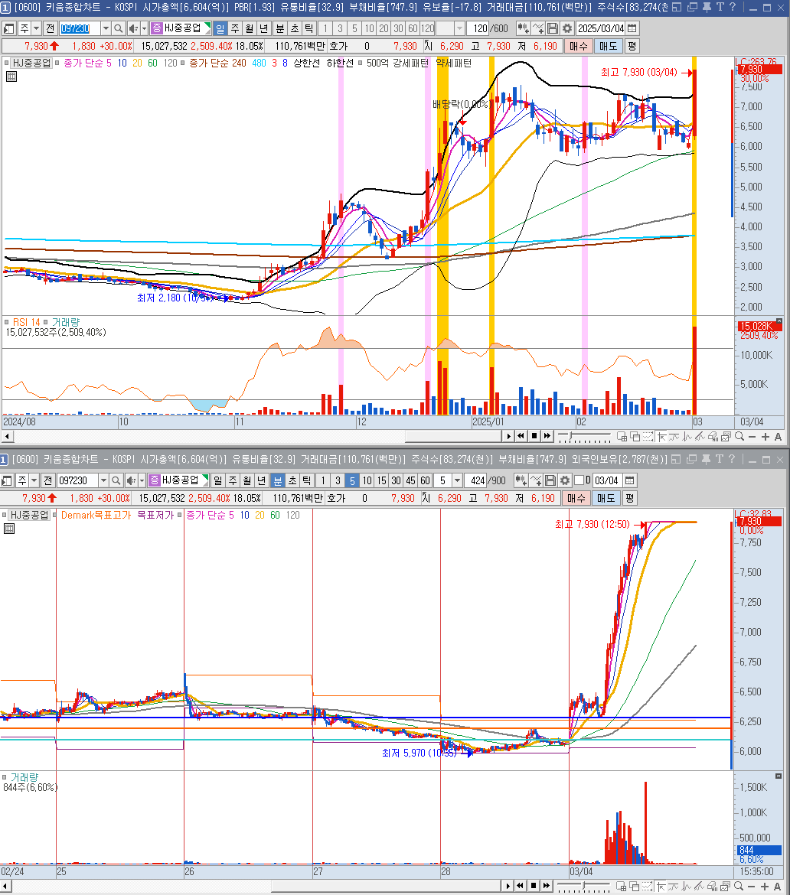Click the 'A' auto-fit icon in top chart bottom bar
The height and width of the screenshot is (895, 790).
point(778,437)
